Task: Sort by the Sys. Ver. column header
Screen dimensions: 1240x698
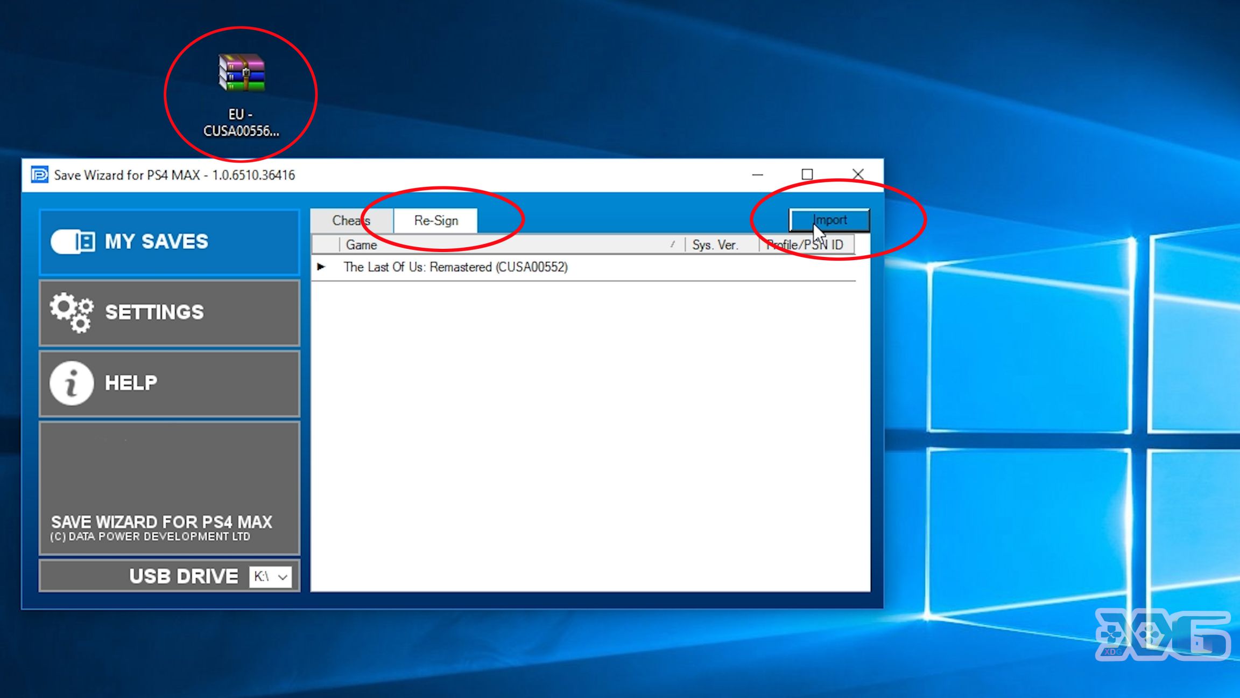Action: 721,245
